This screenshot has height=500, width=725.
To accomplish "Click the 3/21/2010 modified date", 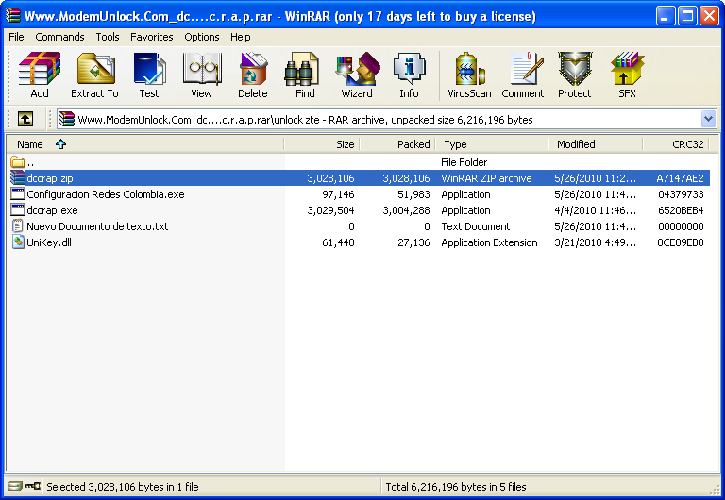I will coord(595,242).
